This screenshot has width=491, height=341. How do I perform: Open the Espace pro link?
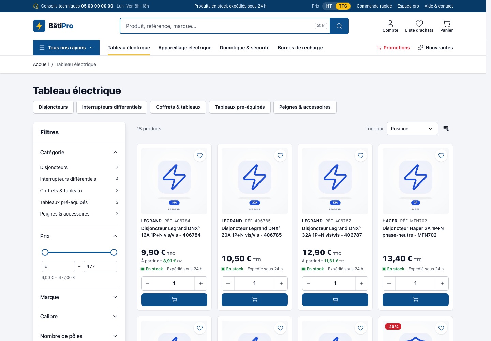408,6
